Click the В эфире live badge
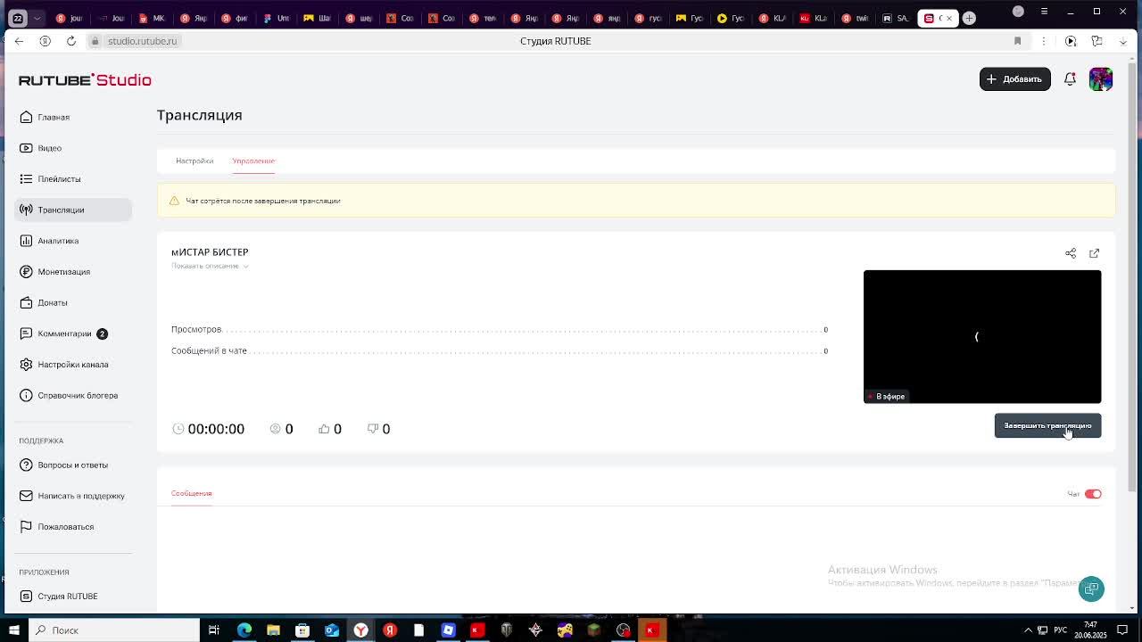The width and height of the screenshot is (1142, 642). 887,396
